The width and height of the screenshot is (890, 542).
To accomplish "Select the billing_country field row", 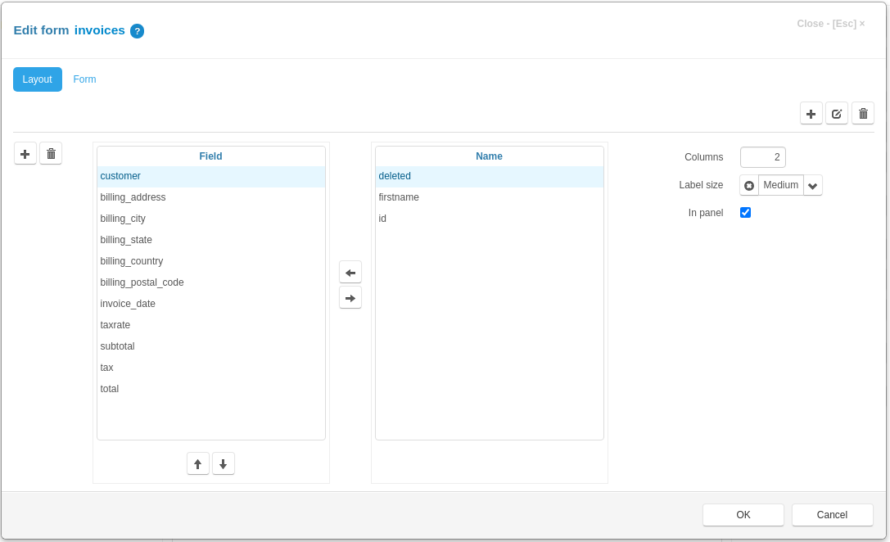I will (x=211, y=261).
